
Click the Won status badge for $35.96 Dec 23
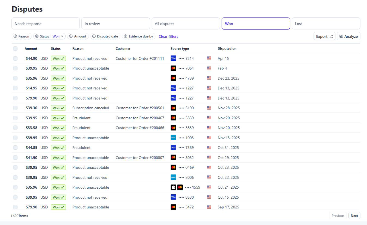58,78
